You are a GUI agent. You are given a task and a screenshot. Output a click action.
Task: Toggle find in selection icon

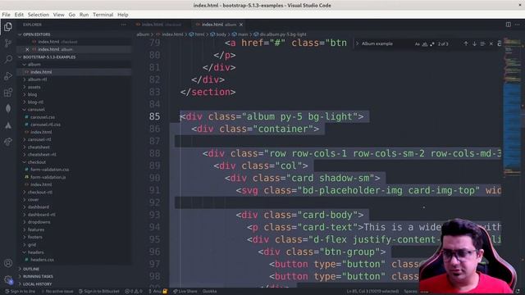482,43
